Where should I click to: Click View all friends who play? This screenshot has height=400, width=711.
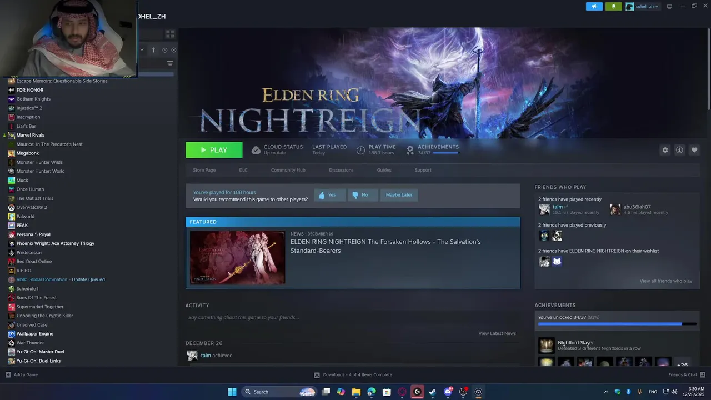tap(666, 281)
